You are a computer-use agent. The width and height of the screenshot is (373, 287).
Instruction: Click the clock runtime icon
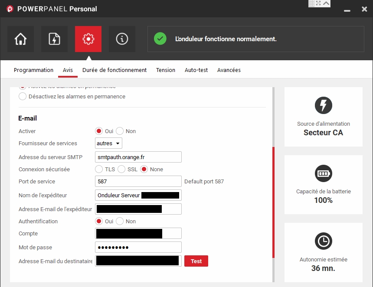(323, 241)
